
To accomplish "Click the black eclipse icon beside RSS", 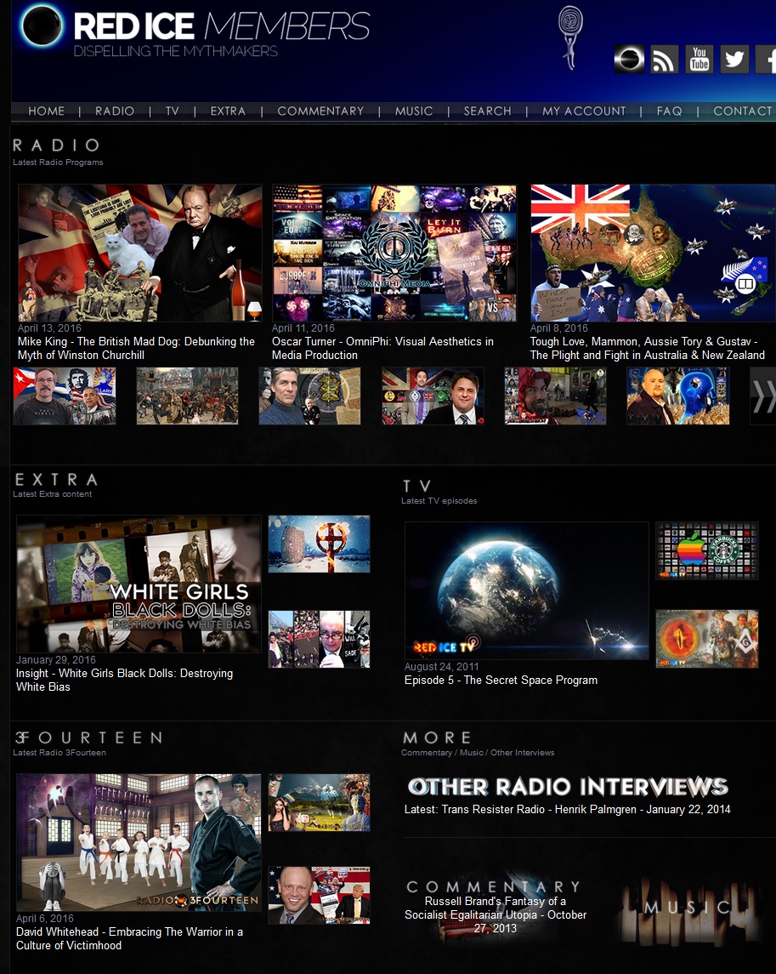I will 630,60.
